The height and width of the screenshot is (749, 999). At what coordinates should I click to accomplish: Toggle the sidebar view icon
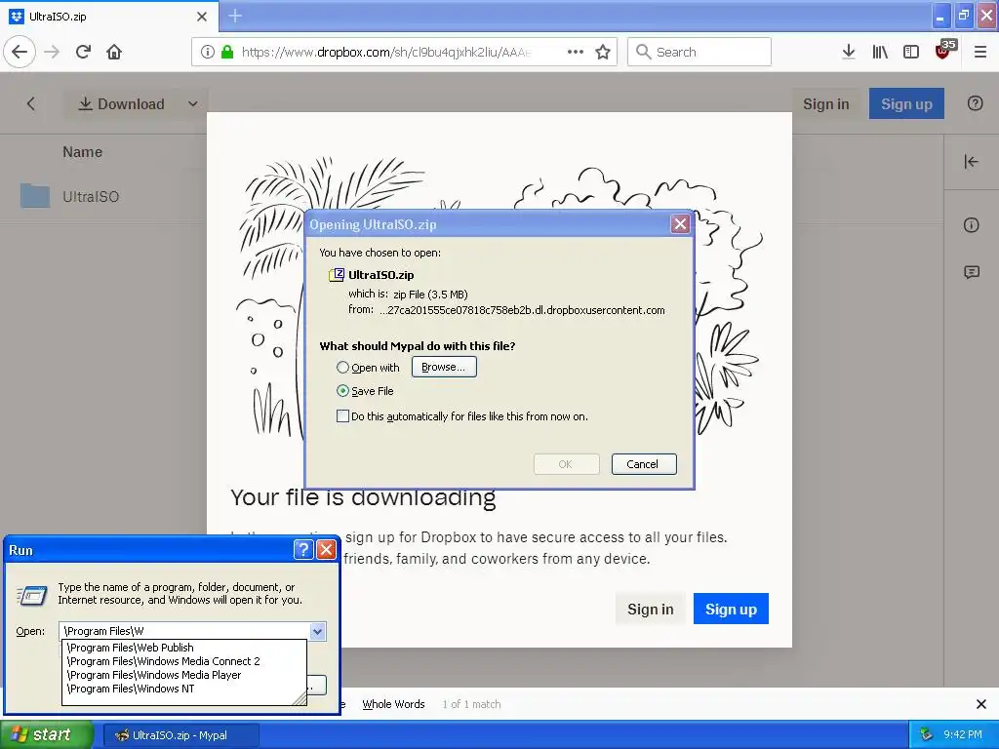pyautogui.click(x=911, y=52)
